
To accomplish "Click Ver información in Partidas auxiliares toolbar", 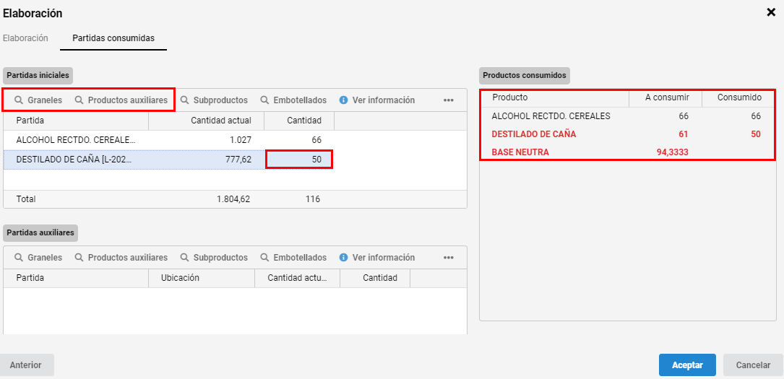I will click(x=377, y=257).
